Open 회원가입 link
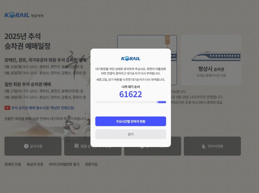 (x=91, y=164)
